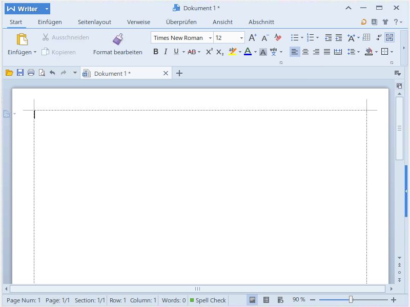The height and width of the screenshot is (307, 410).
Task: Switch to the Seitenlayout ribbon tab
Action: click(94, 22)
